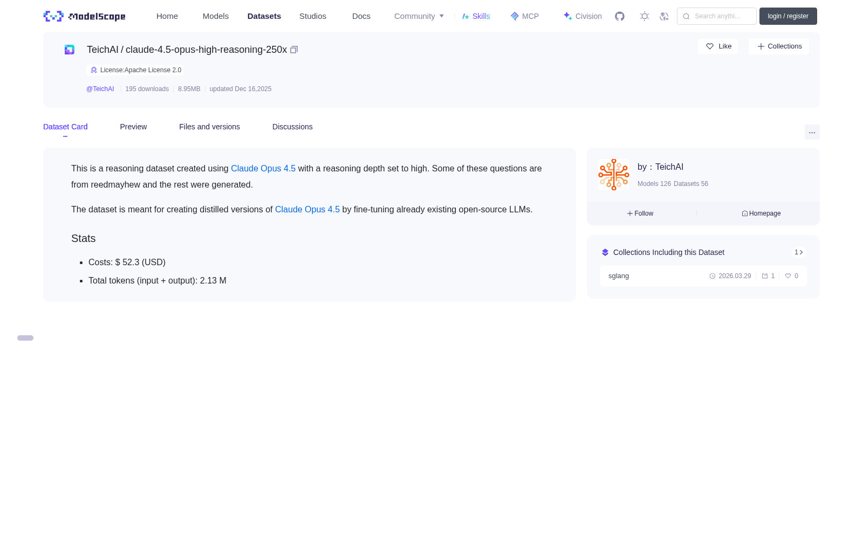Click the Collections Including this Dataset icon

coord(605,252)
